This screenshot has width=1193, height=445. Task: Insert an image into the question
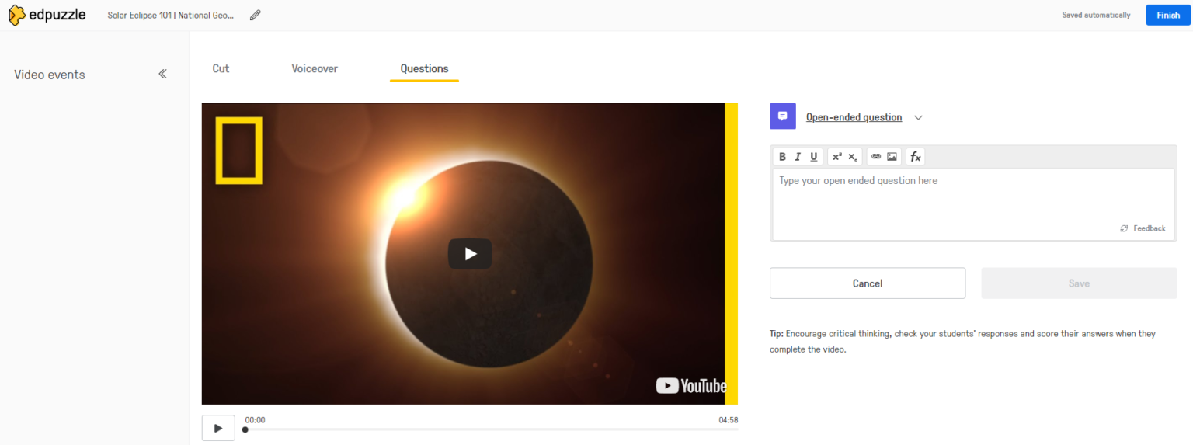tap(892, 157)
